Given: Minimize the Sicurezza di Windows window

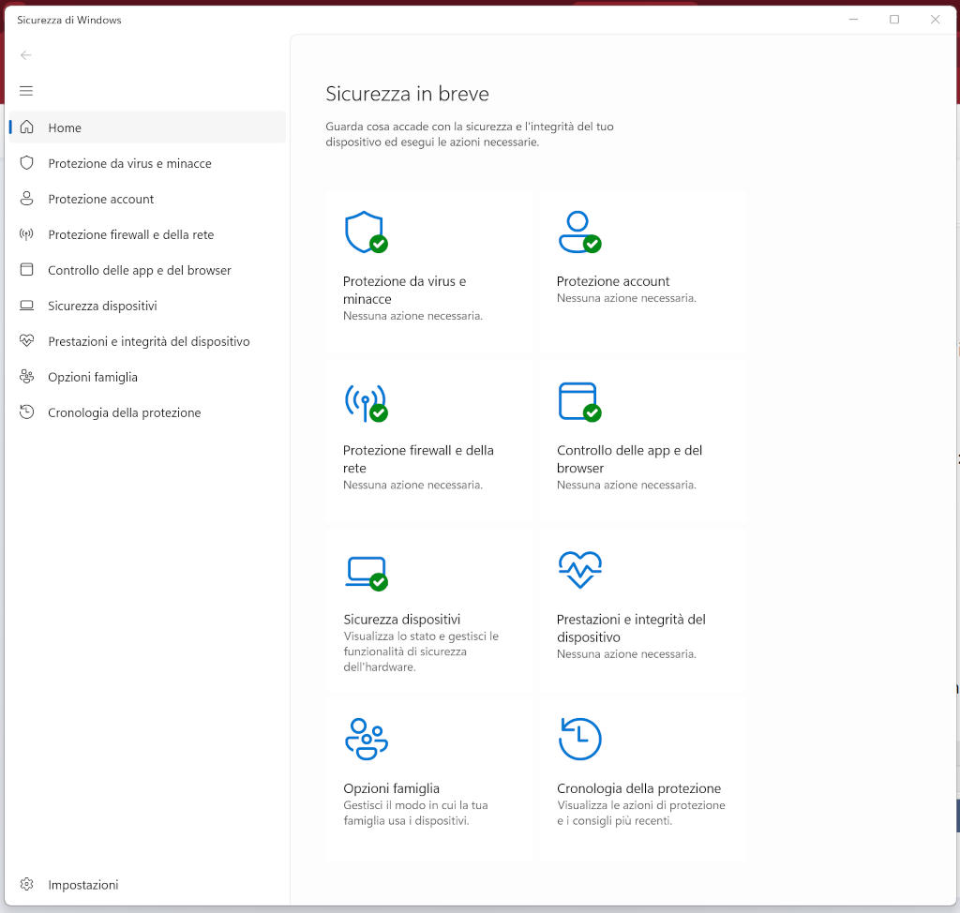Looking at the screenshot, I should click(853, 20).
